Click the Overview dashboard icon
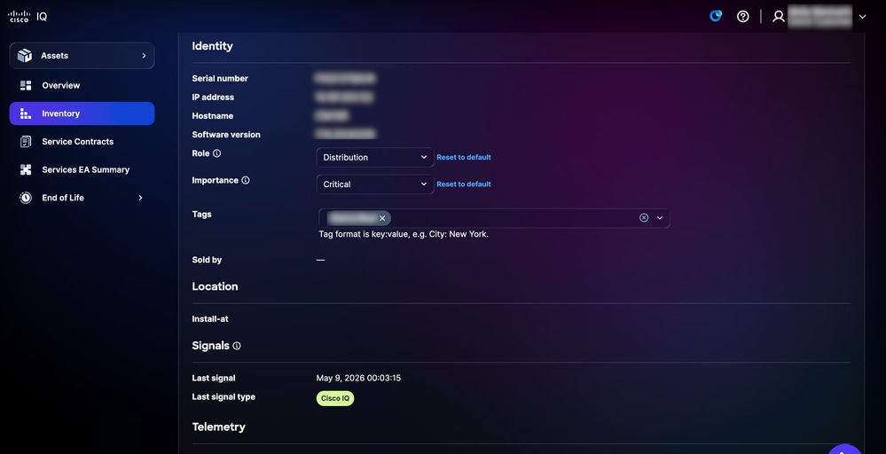 26,85
